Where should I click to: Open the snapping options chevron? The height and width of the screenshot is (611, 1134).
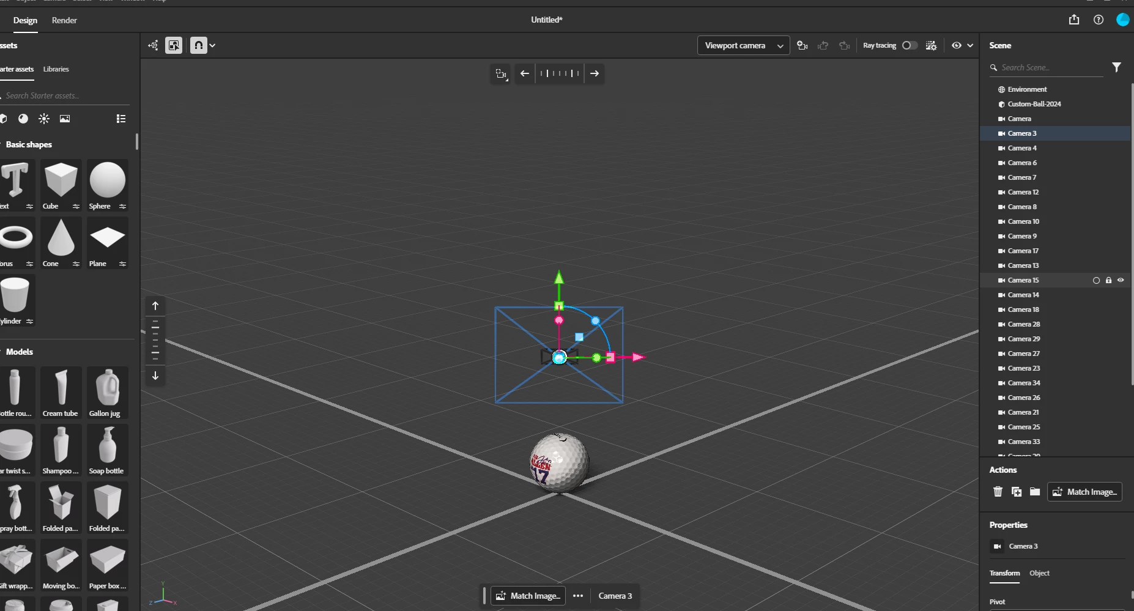(x=212, y=45)
